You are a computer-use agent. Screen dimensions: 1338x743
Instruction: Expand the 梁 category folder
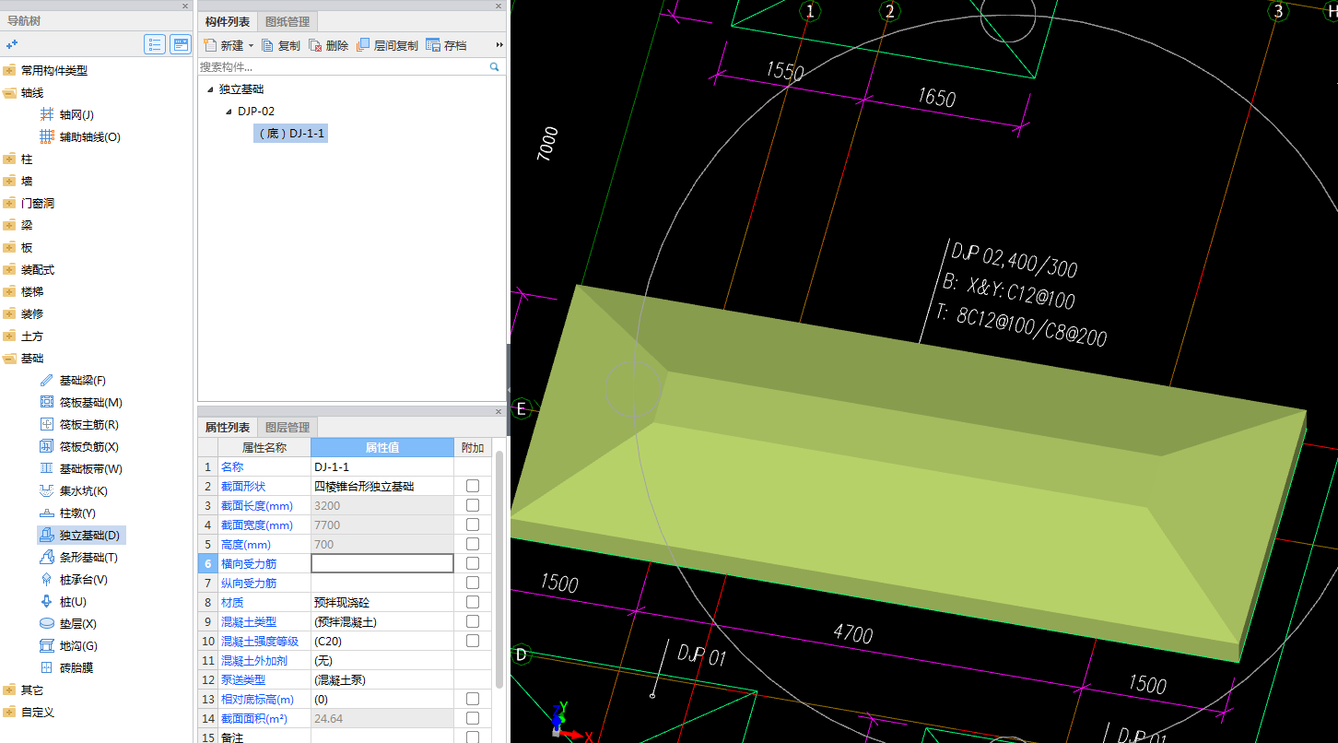(x=10, y=225)
